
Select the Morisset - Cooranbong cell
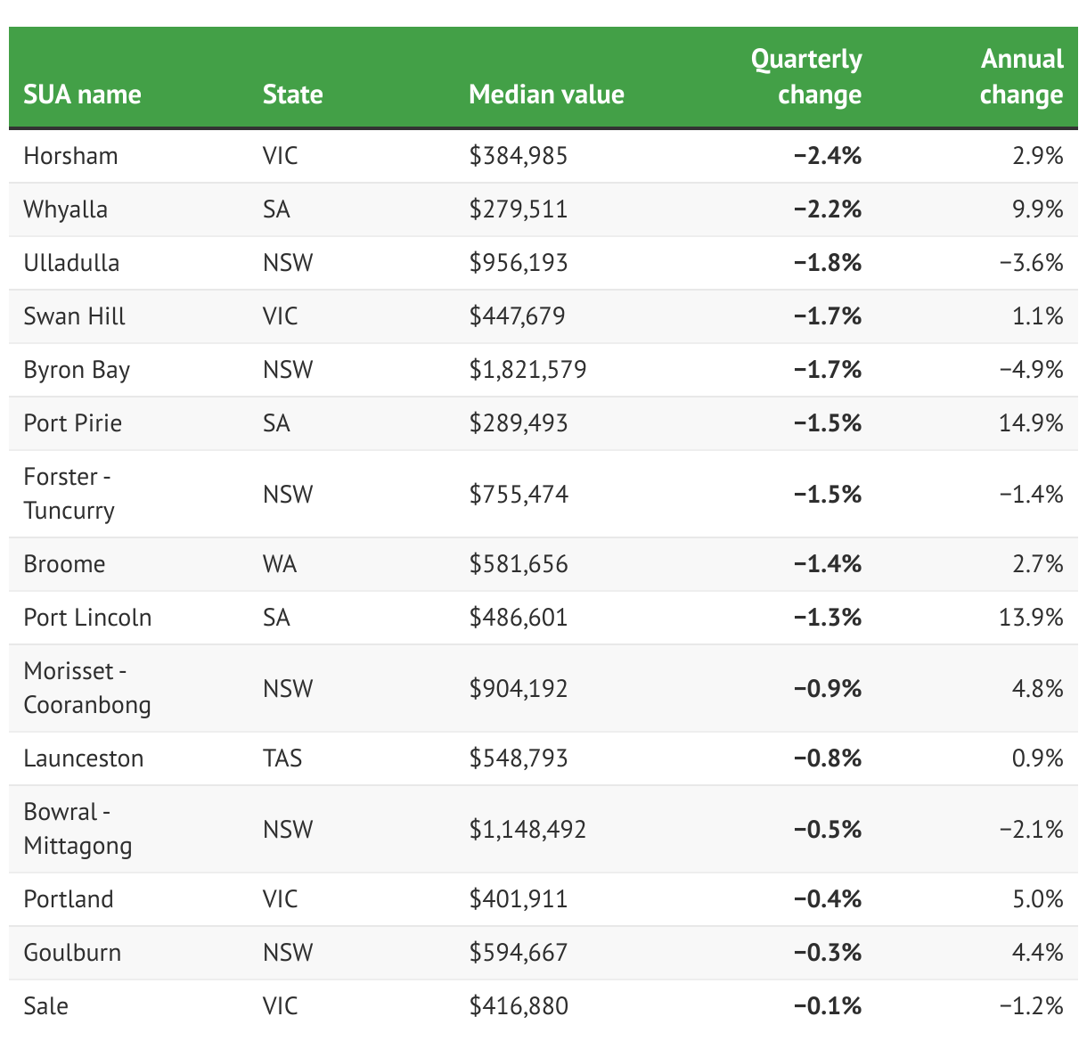pos(86,688)
